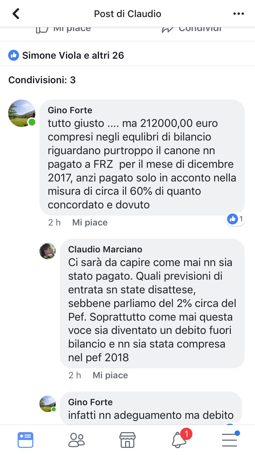Open the hamburger menu tab
The height and width of the screenshot is (455, 255).
coord(230,439)
